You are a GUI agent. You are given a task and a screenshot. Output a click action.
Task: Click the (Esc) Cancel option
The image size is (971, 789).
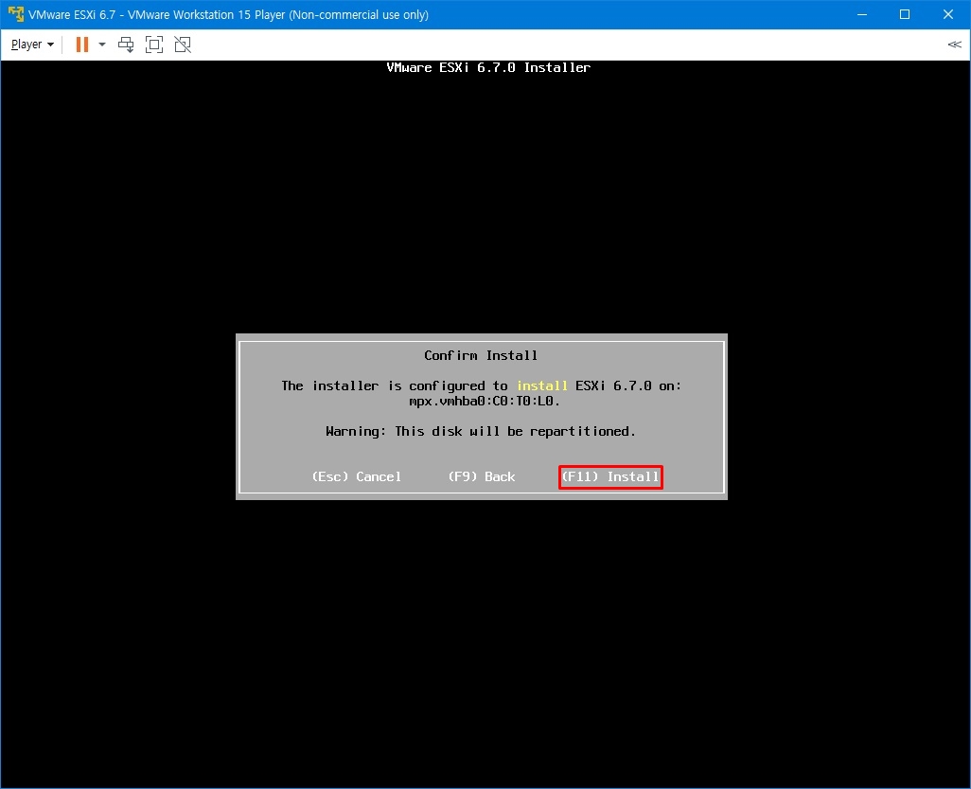(356, 476)
